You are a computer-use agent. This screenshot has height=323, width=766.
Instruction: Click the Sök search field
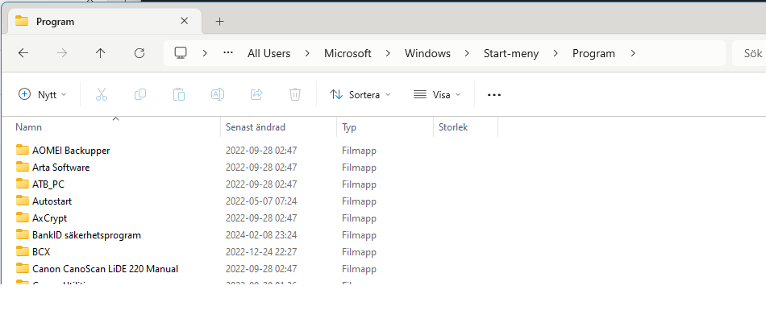coord(749,53)
